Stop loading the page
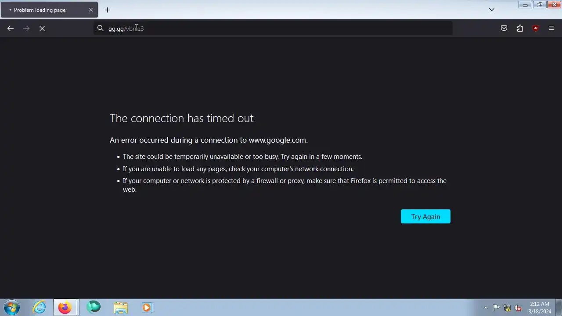The height and width of the screenshot is (316, 562). tap(42, 28)
